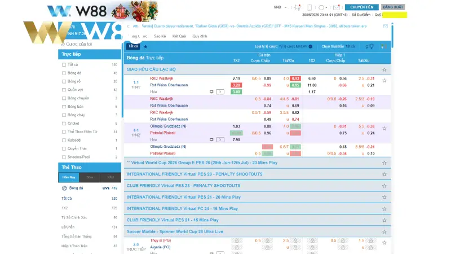Check the Tất cả live sports checkbox
This screenshot has height=254, width=451.
pos(64,65)
